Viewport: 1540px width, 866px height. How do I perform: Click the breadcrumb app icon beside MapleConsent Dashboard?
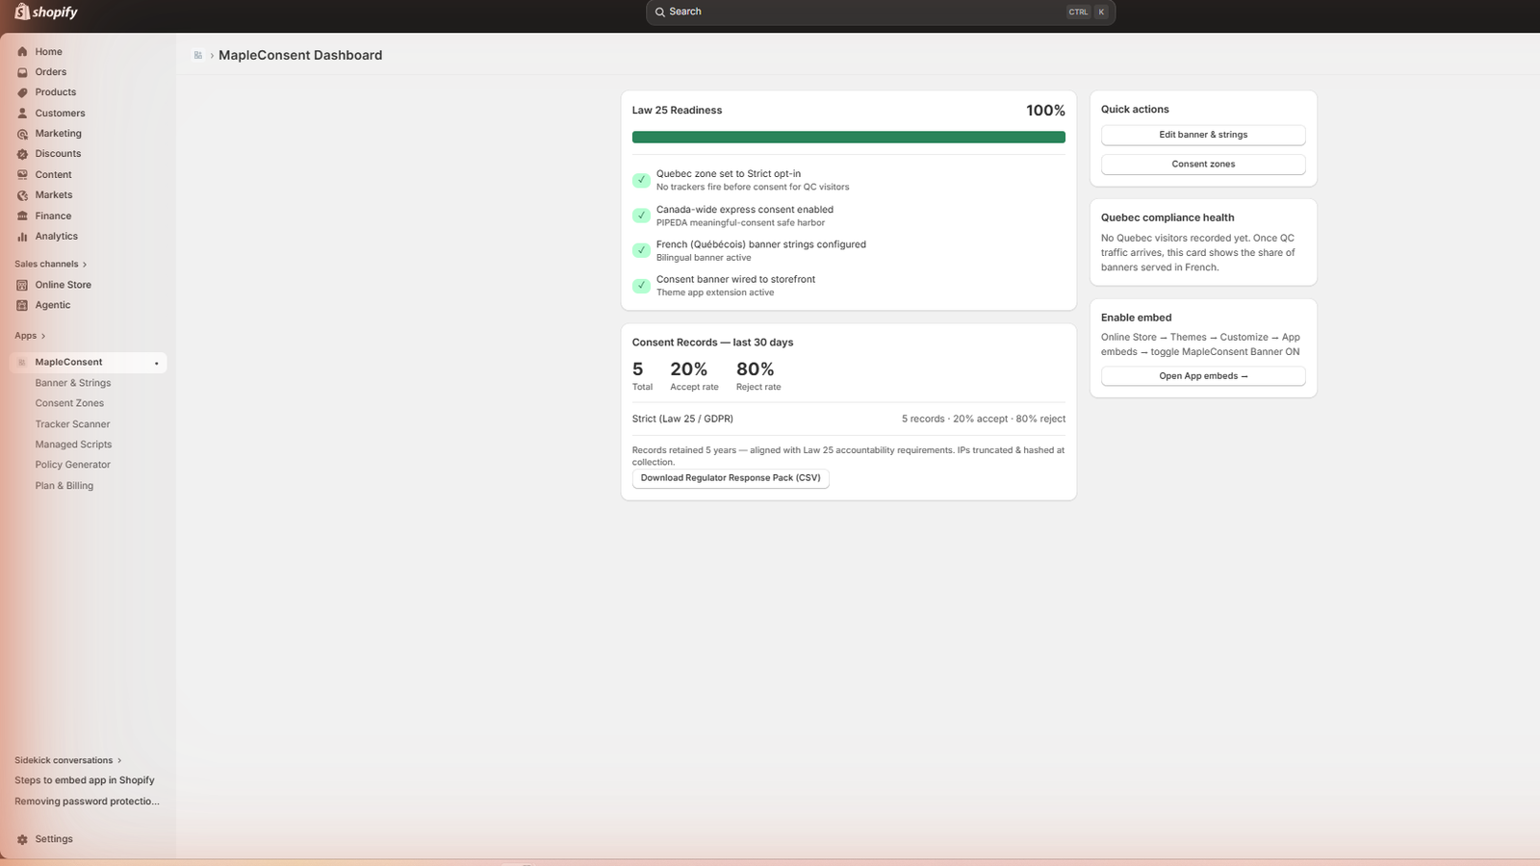197,56
